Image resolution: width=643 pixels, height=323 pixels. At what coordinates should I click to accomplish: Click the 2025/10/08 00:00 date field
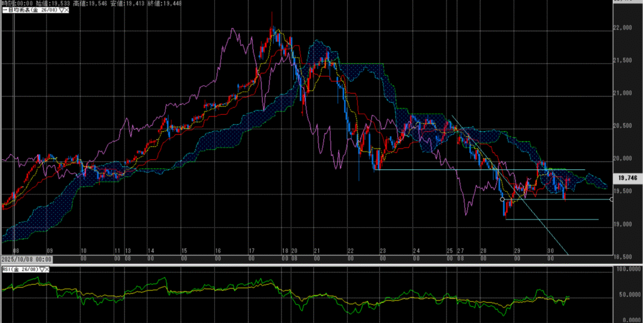tap(26, 258)
